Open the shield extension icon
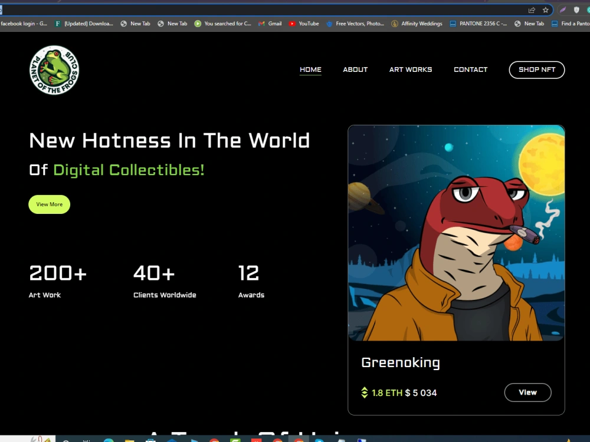 click(x=576, y=10)
